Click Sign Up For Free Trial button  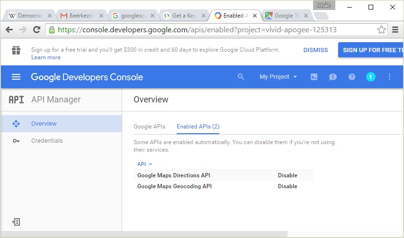371,50
